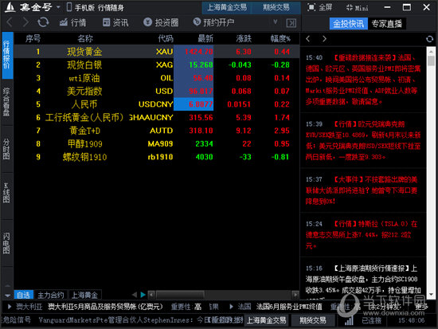Sort by the 最新 column header
The width and height of the screenshot is (438, 329).
(205, 38)
